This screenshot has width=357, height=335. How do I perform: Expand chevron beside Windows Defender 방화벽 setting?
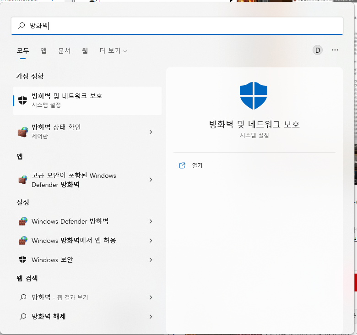coord(151,221)
